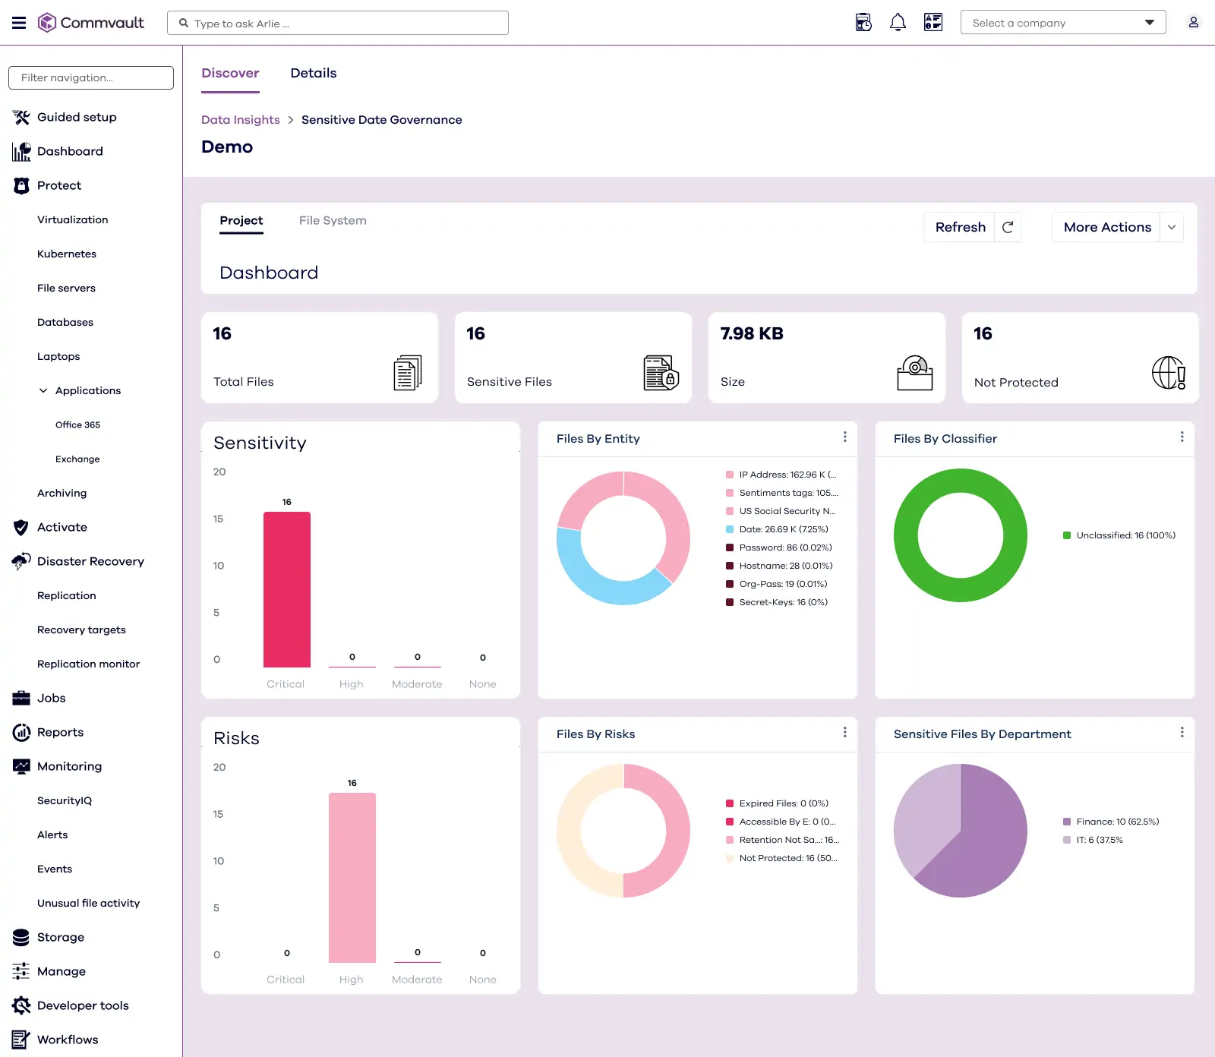The image size is (1215, 1057).
Task: Switch to the Details tab
Action: tap(314, 73)
